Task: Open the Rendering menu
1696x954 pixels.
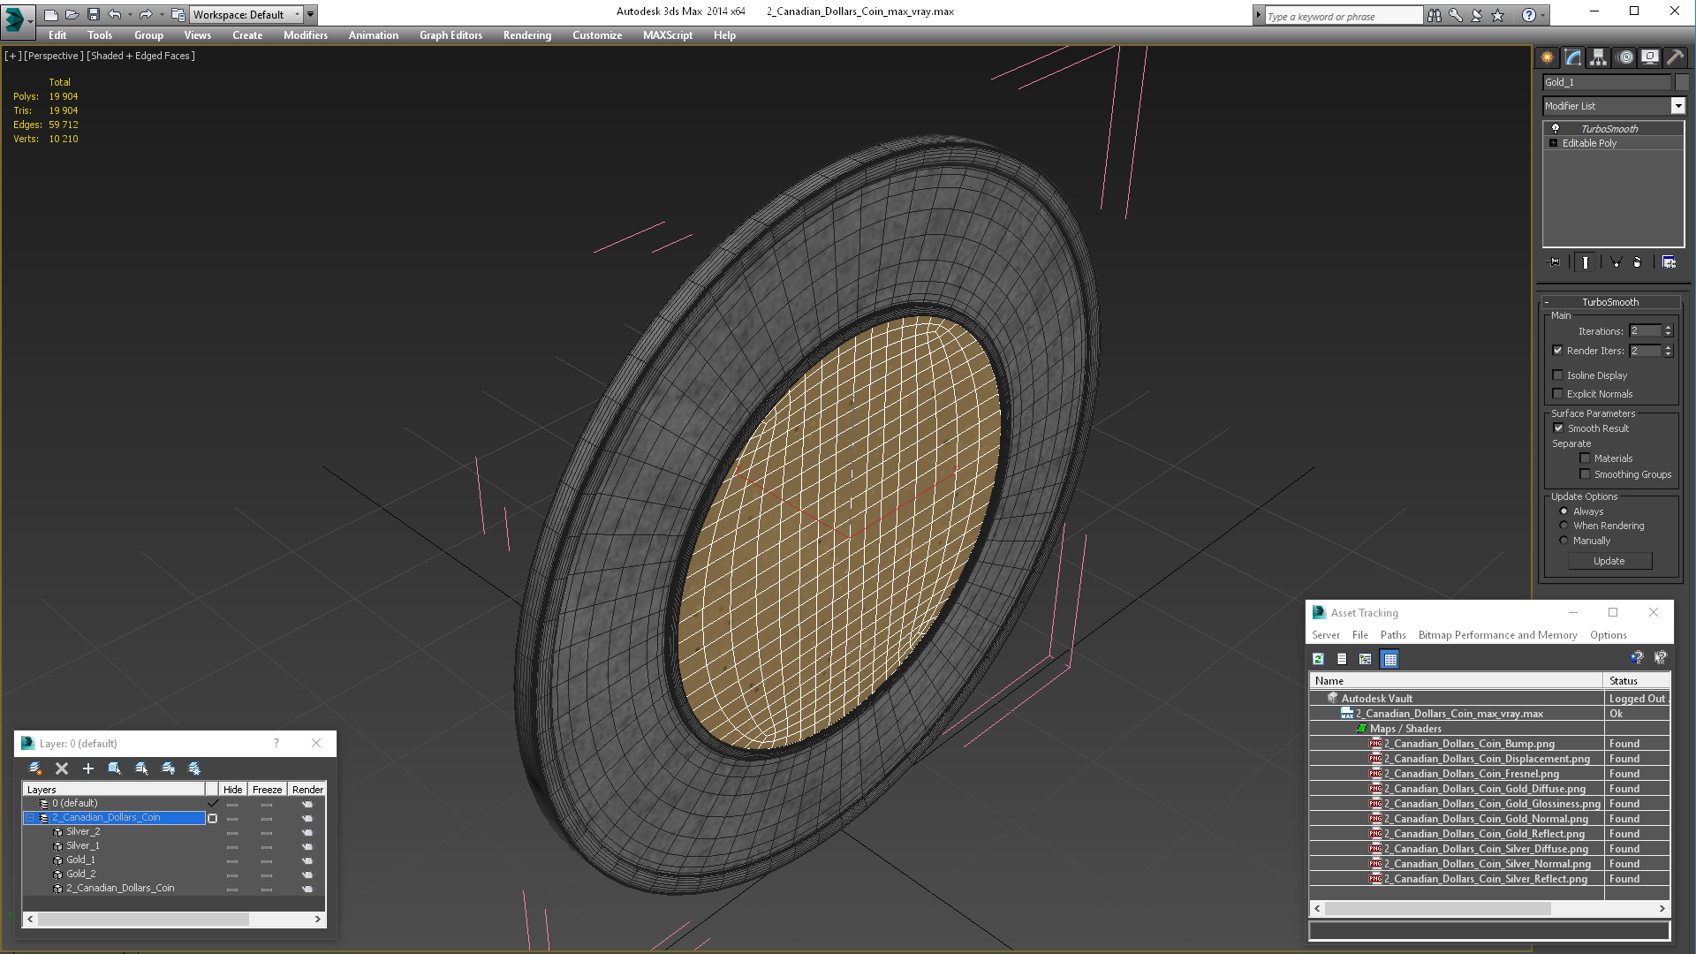Action: [x=526, y=35]
